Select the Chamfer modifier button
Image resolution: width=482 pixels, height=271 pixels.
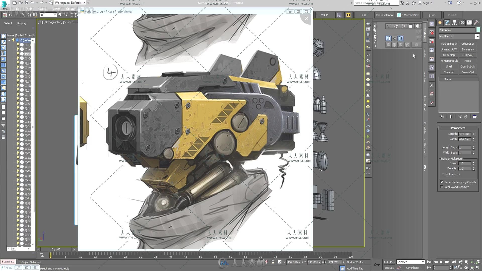[x=449, y=72]
